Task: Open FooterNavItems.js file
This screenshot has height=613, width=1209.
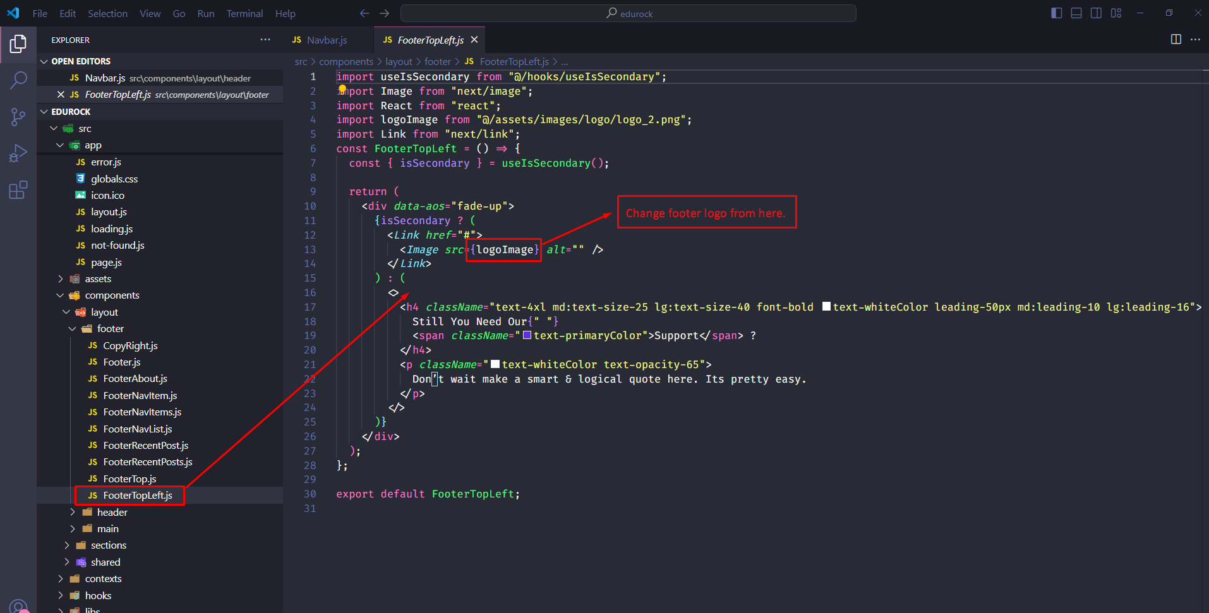Action: pos(160,412)
